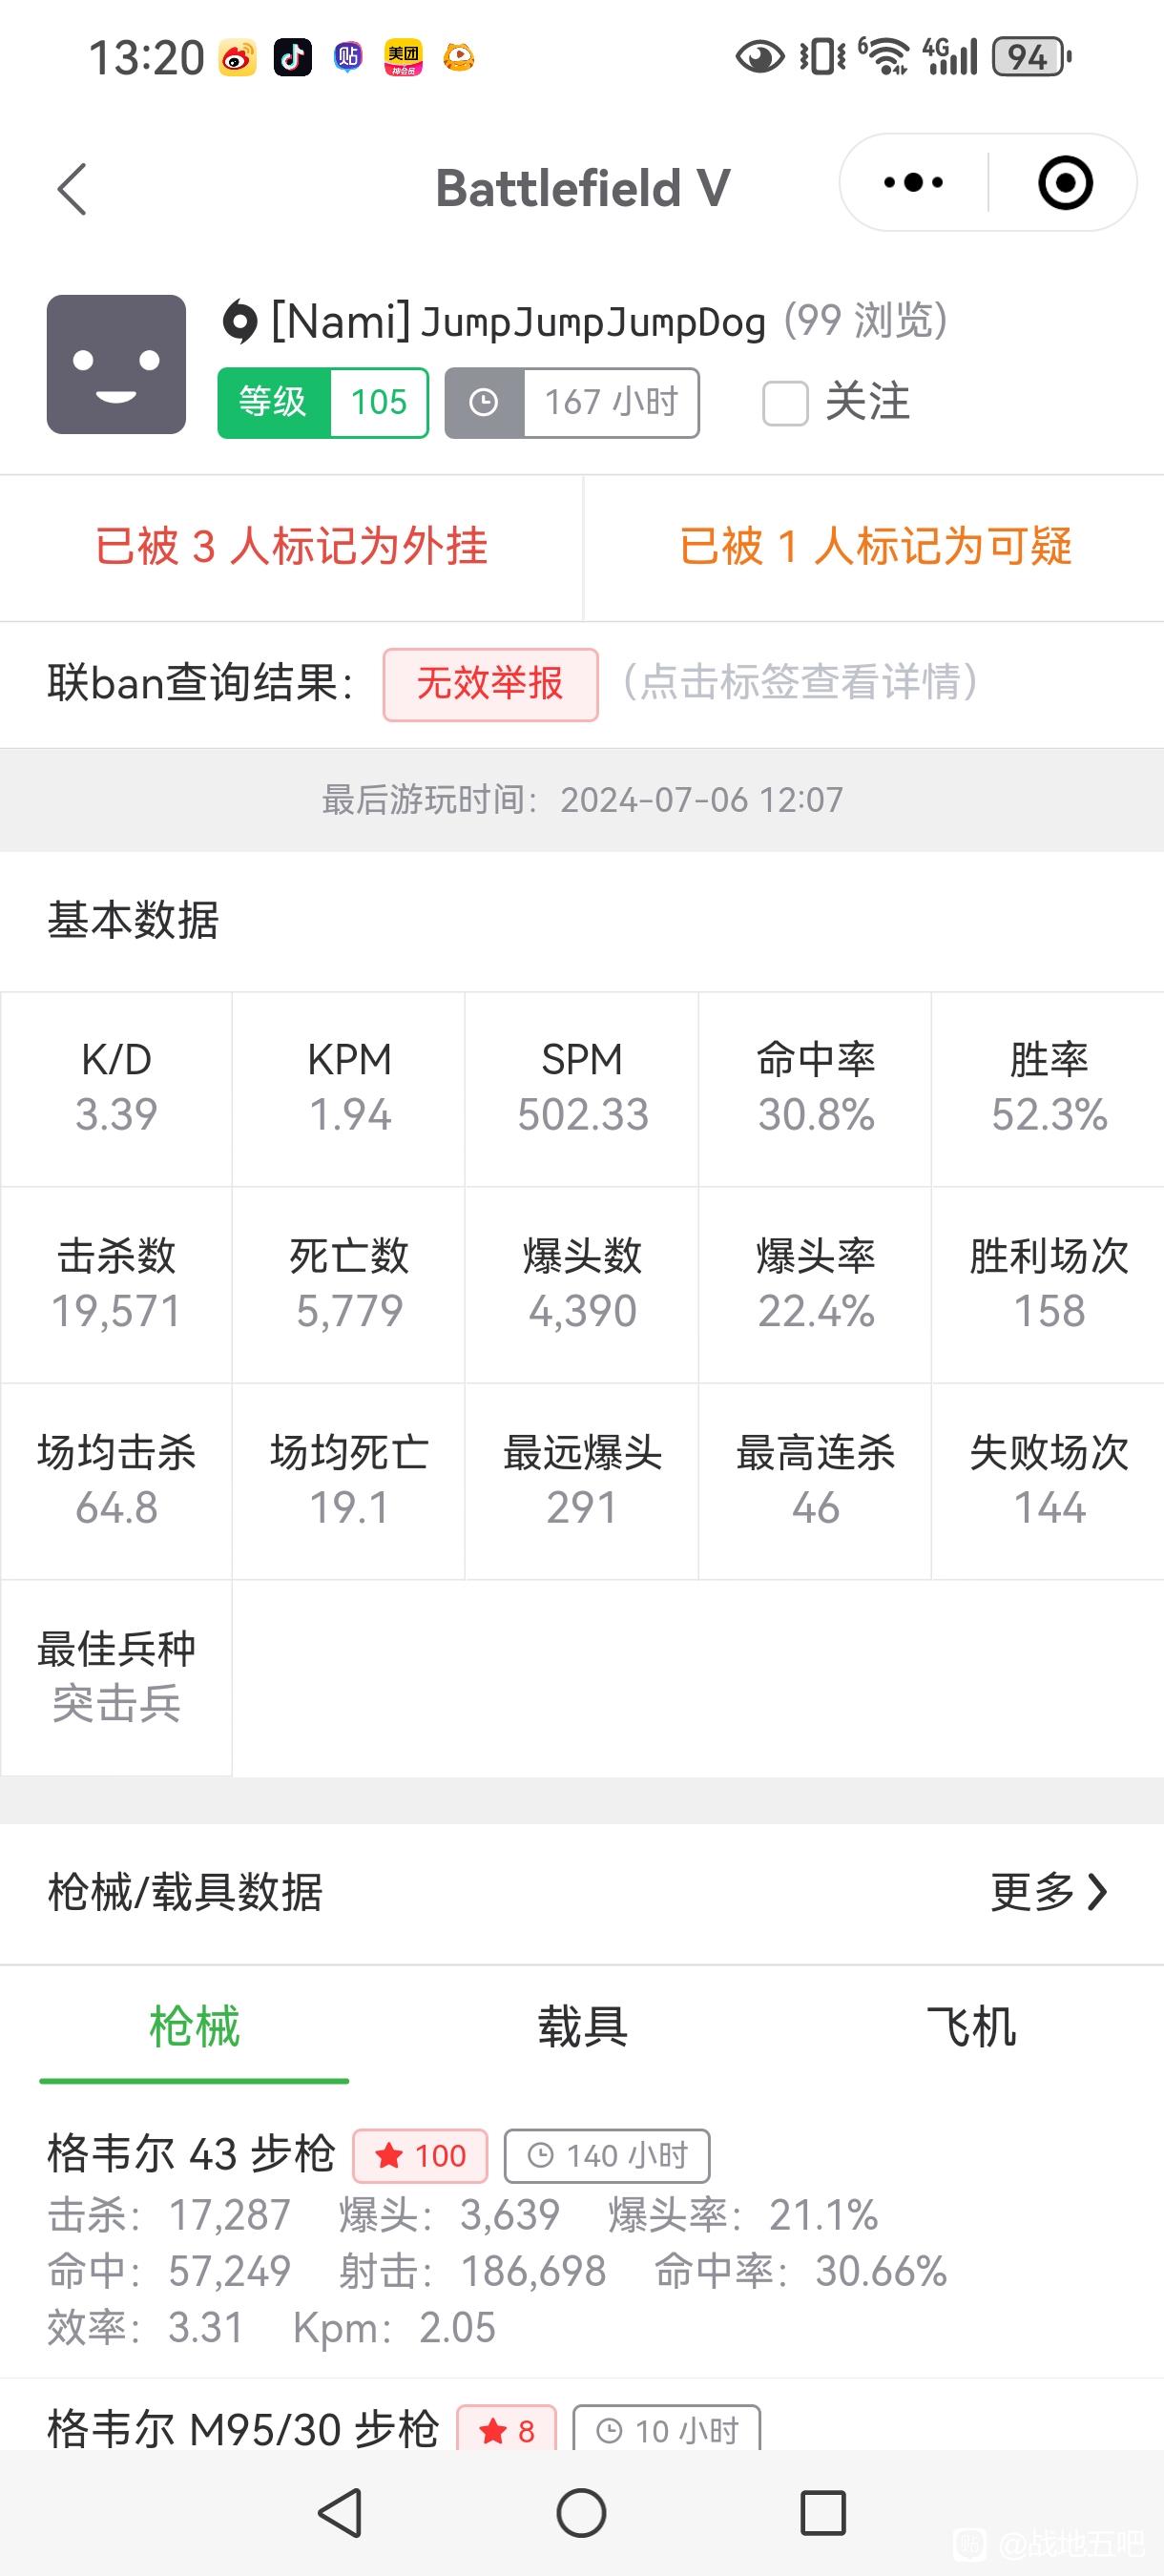1164x2576 pixels.
Task: Select the 枪械 tab
Action: pos(194,2027)
